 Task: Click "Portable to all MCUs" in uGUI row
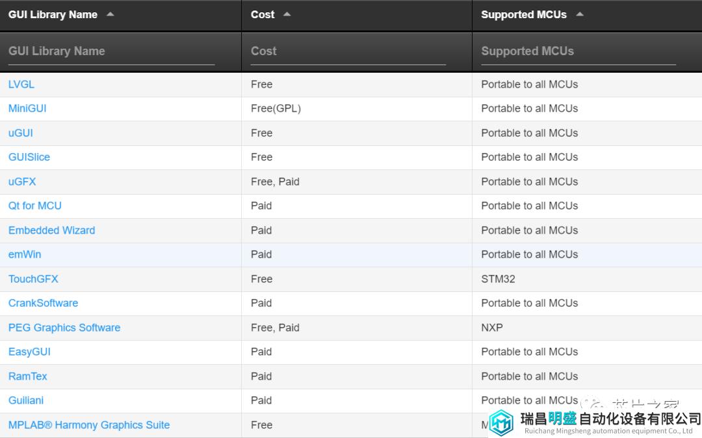point(529,133)
